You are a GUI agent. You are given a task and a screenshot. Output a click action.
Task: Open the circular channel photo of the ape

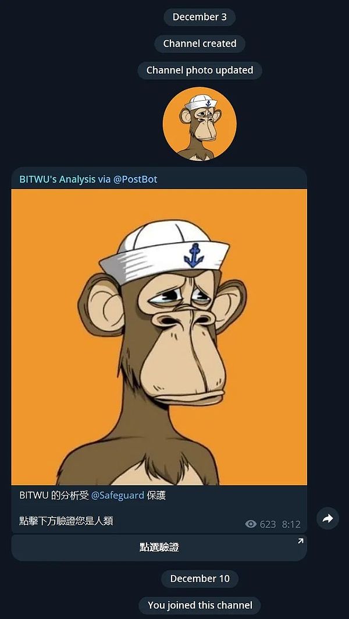pyautogui.click(x=200, y=123)
